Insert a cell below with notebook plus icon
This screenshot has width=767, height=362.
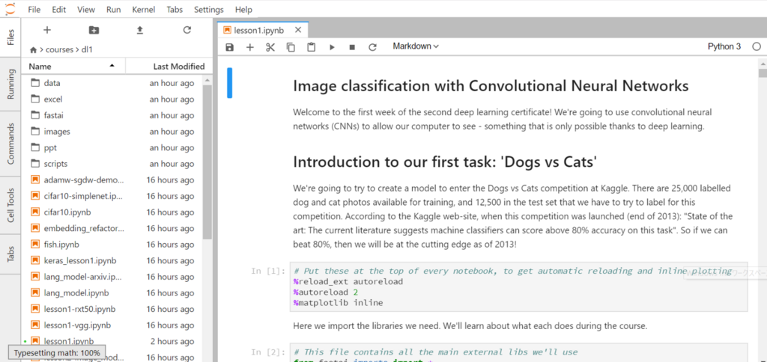coord(250,47)
